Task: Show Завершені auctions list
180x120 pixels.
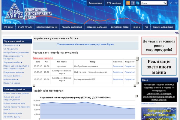Action: 38,58
